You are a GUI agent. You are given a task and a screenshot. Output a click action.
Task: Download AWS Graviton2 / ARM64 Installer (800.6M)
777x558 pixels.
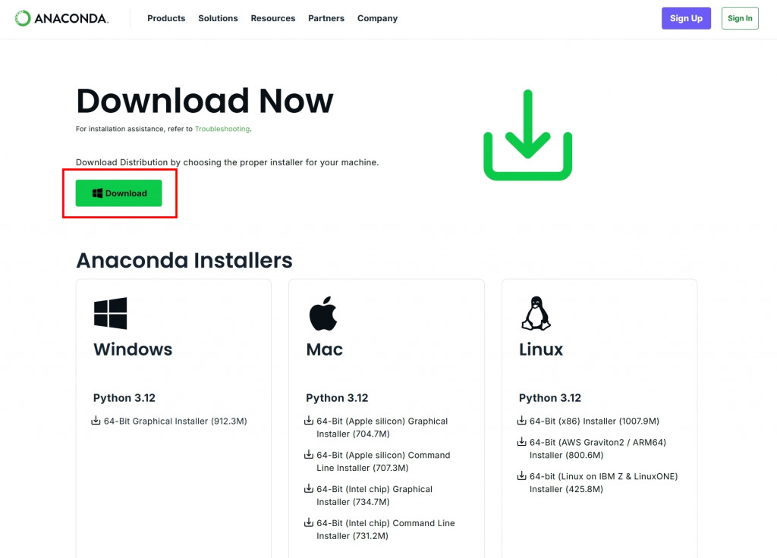coord(598,449)
